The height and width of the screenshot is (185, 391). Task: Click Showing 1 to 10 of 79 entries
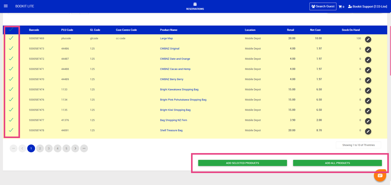point(358,145)
